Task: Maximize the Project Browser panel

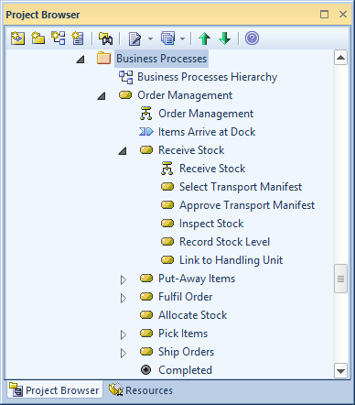Action: click(x=324, y=15)
